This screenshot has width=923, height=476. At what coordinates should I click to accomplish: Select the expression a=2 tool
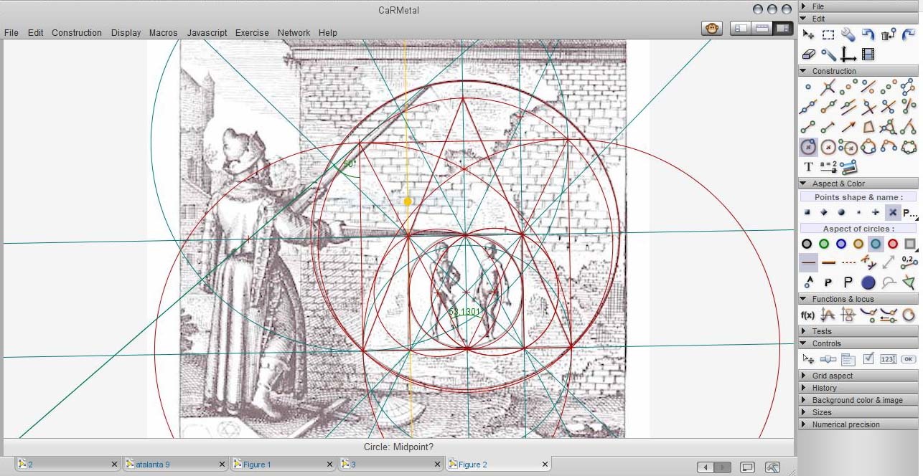(828, 167)
